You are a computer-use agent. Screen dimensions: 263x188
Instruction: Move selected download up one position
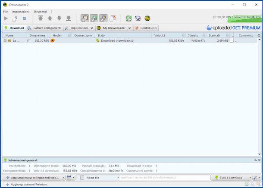(x=50, y=18)
